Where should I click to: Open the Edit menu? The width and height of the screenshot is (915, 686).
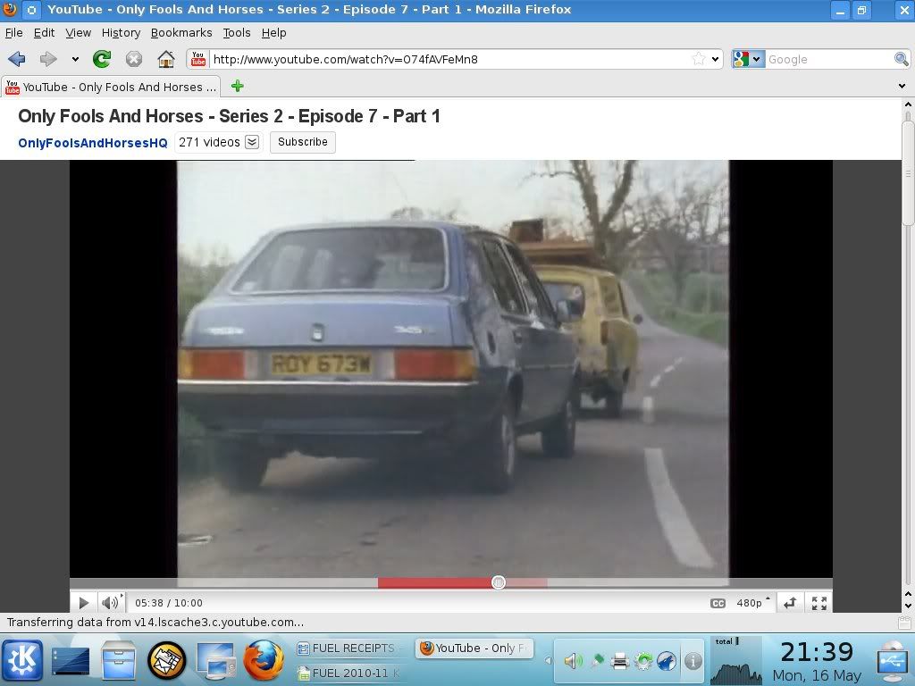44,33
